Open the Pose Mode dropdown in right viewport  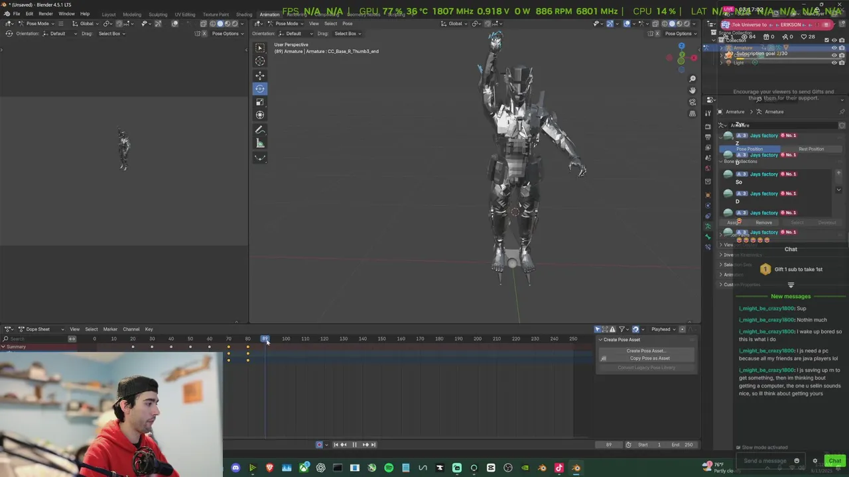coord(285,24)
